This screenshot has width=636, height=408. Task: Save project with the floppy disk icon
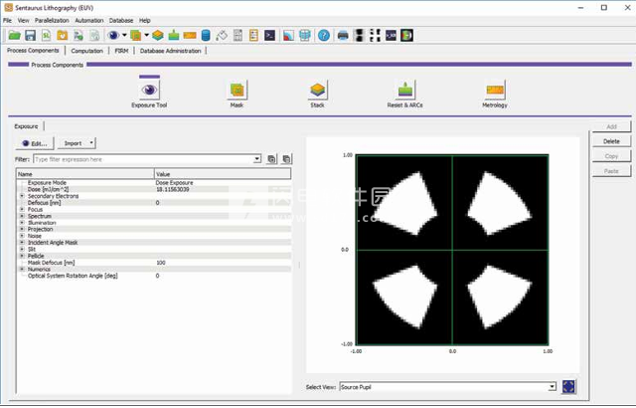click(x=31, y=36)
